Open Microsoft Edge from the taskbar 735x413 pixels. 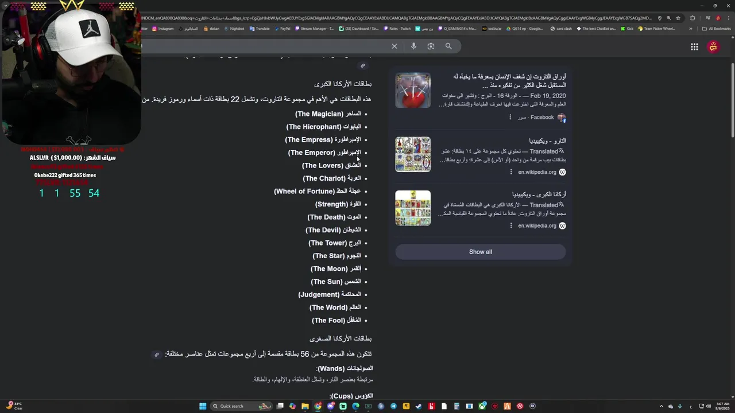[355, 406]
